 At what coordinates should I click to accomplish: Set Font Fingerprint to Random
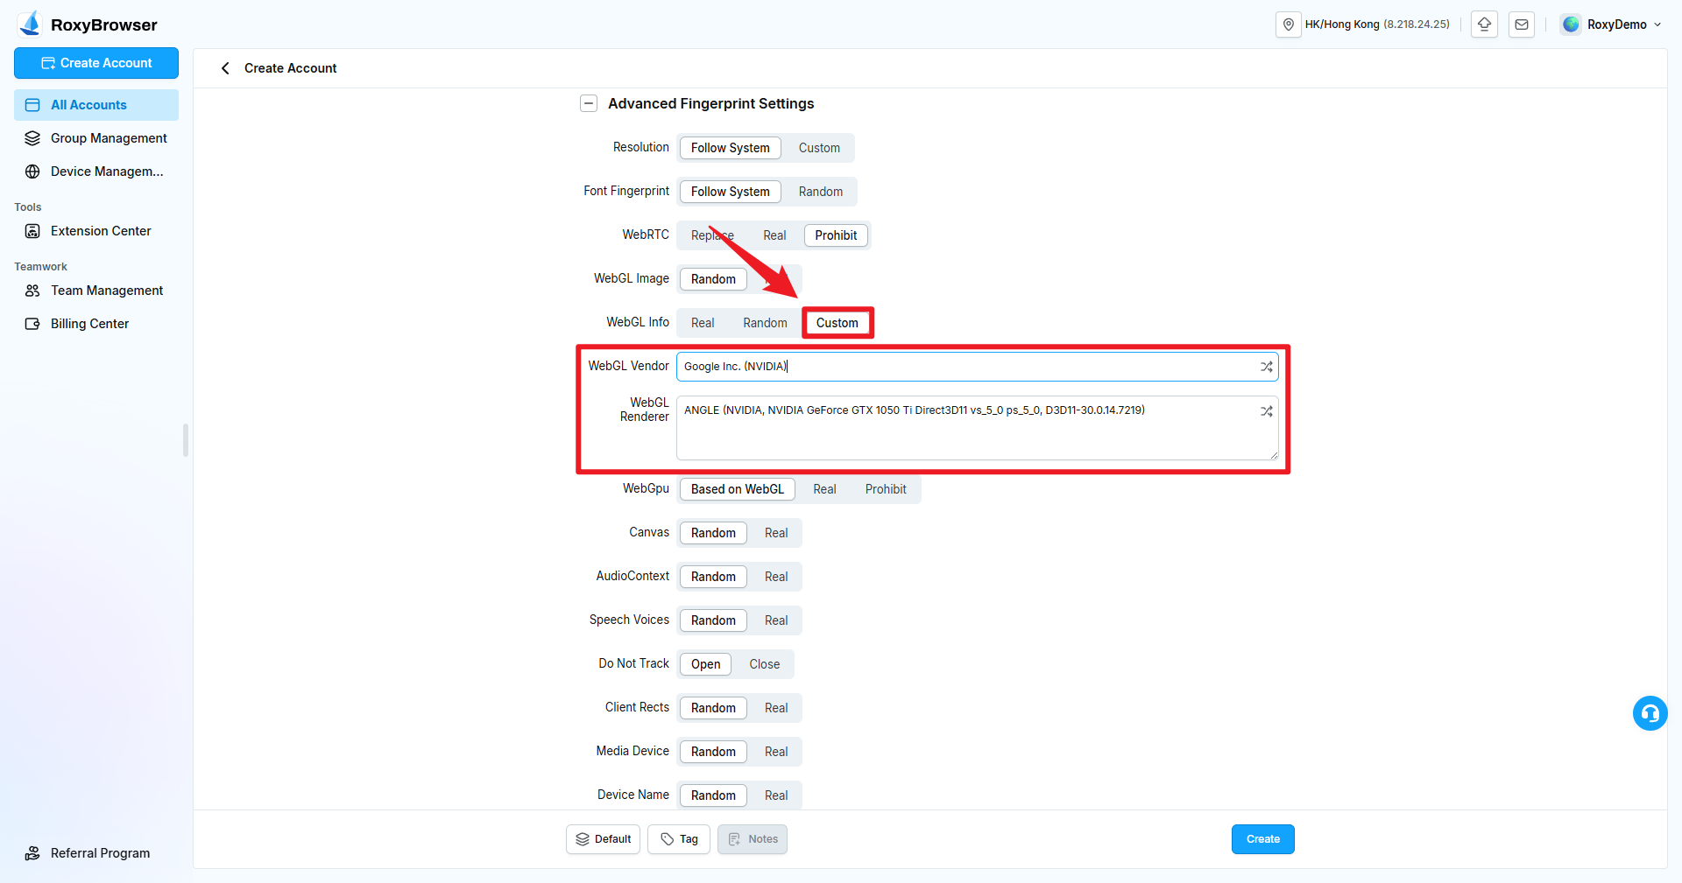[x=821, y=192]
